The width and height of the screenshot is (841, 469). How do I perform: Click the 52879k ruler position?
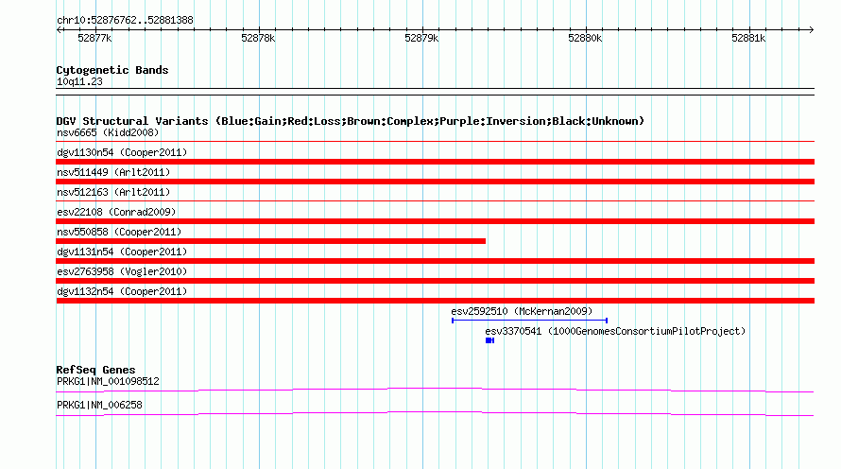(x=421, y=38)
